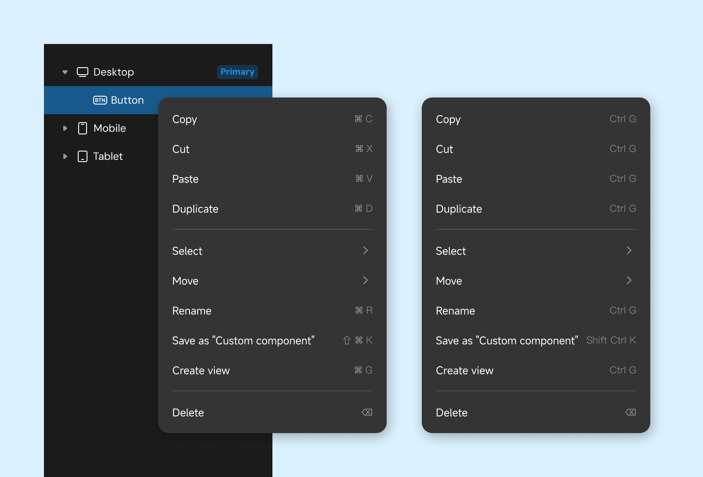This screenshot has height=477, width=703.
Task: Click the delete key icon in left menu
Action: (x=367, y=412)
